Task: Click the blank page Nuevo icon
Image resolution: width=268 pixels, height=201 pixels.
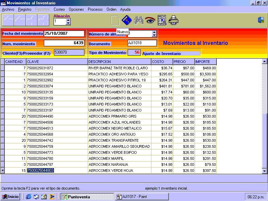Action: [115, 20]
